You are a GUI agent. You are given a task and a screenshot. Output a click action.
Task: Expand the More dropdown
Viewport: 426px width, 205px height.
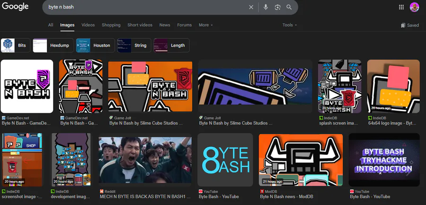pos(206,25)
